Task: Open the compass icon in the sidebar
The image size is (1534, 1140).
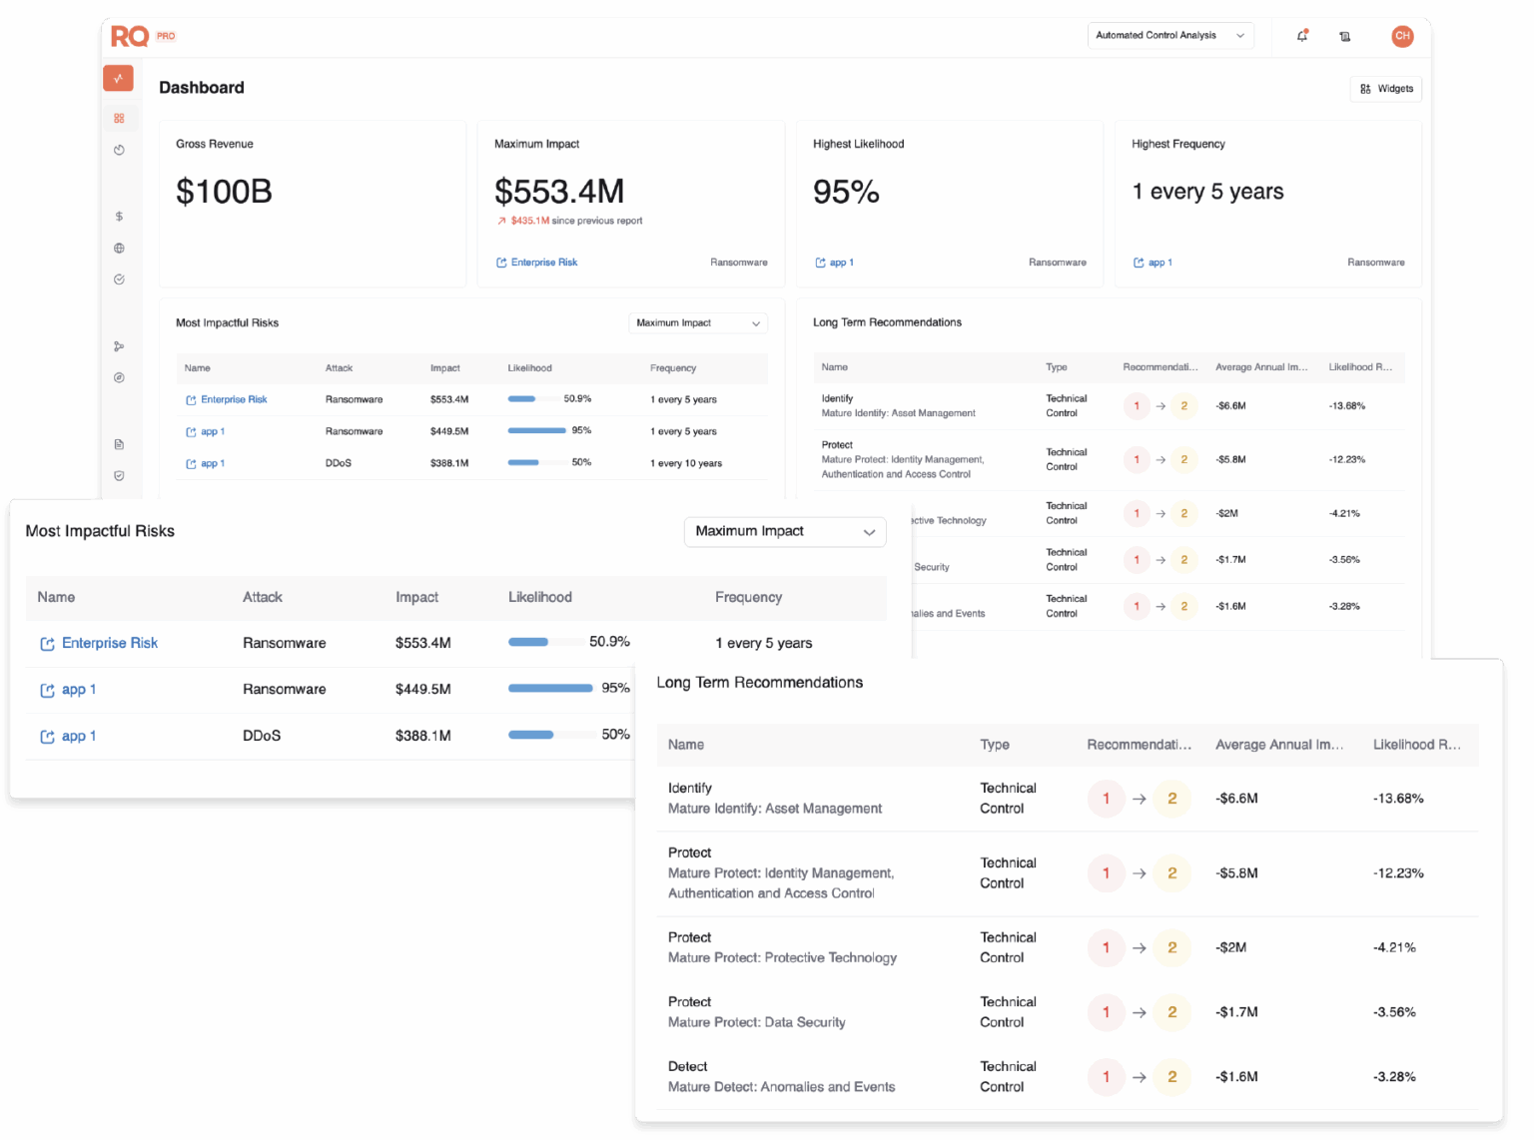Action: (x=119, y=377)
